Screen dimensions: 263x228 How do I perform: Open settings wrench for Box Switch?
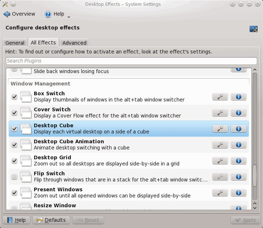click(x=220, y=97)
